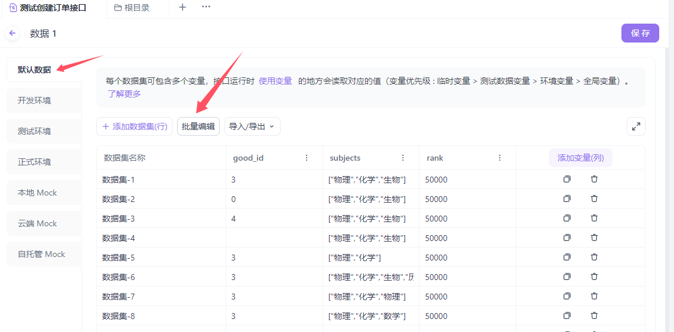Click the back arrow beside 数据 1
This screenshot has height=332, width=674.
(x=12, y=33)
